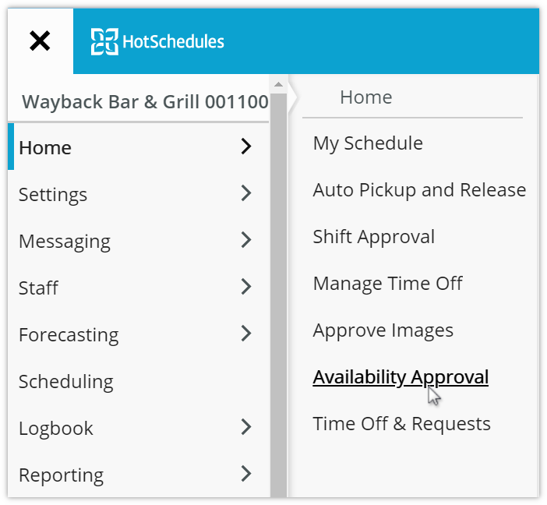547x505 pixels.
Task: Click the scrollbar up arrow
Action: point(278,84)
